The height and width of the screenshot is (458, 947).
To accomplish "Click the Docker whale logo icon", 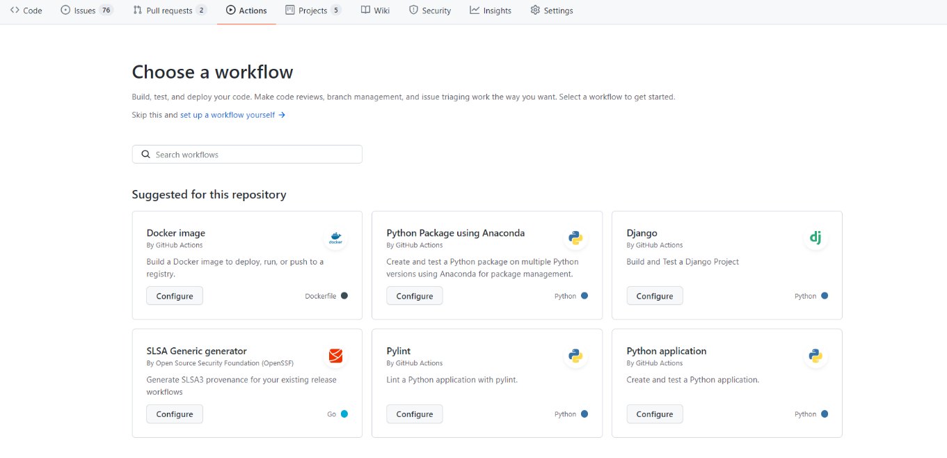I will 335,239.
